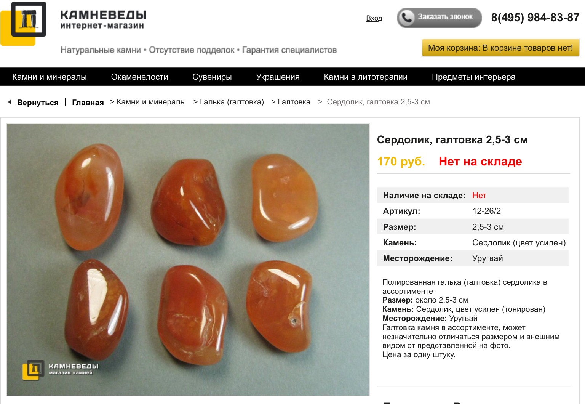This screenshot has width=585, height=404.
Task: Open the Окаменелости menu
Action: (x=139, y=77)
